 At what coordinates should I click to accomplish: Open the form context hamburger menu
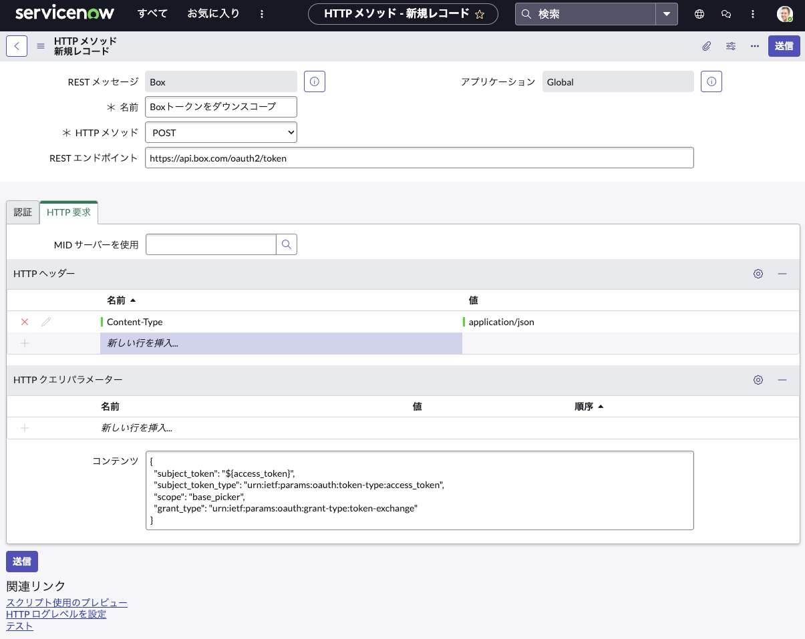click(41, 46)
